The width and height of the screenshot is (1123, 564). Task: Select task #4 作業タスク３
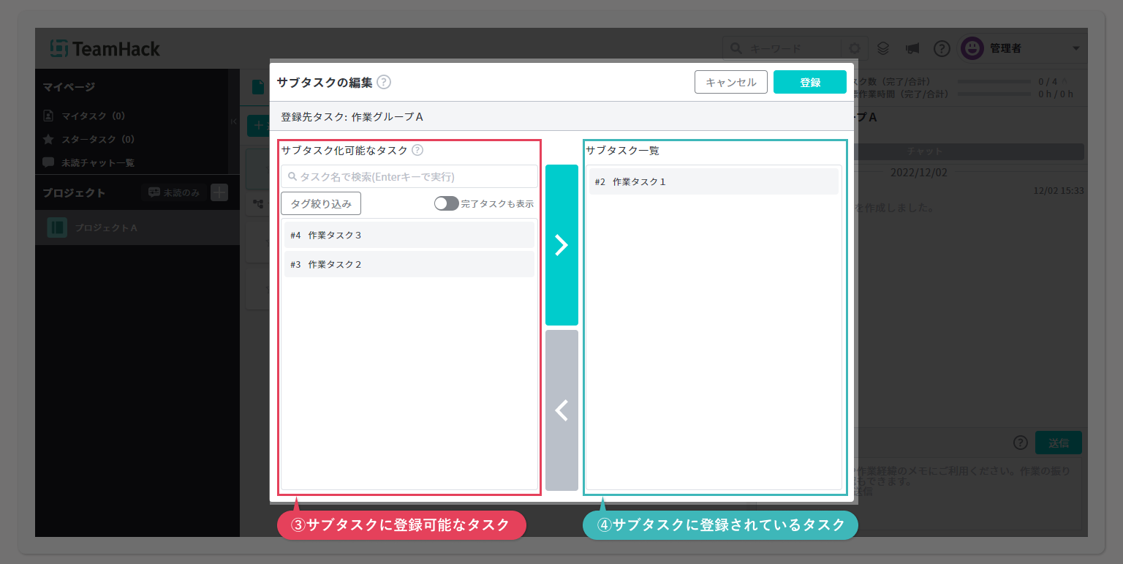coord(409,236)
